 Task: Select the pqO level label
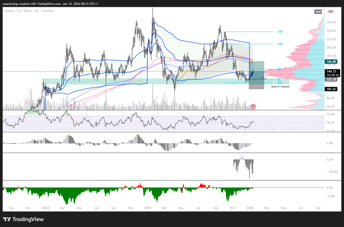pos(280,44)
